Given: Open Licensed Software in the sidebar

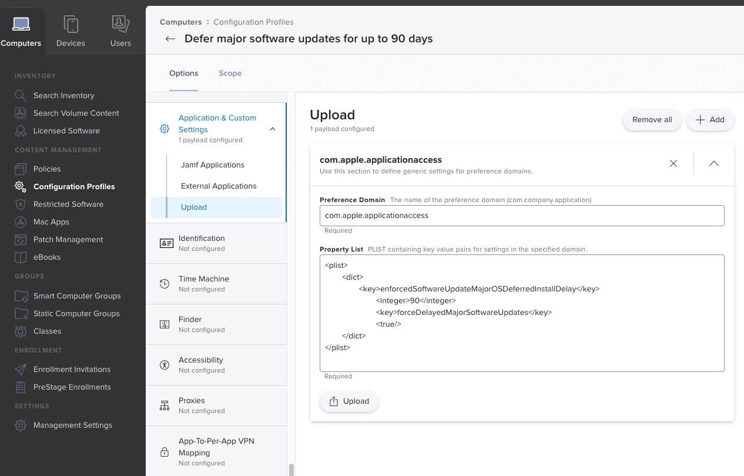Looking at the screenshot, I should (66, 130).
